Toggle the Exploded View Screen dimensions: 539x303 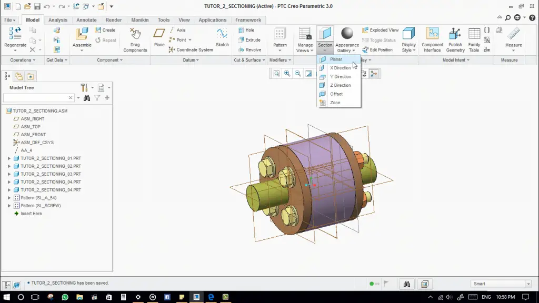pyautogui.click(x=381, y=30)
